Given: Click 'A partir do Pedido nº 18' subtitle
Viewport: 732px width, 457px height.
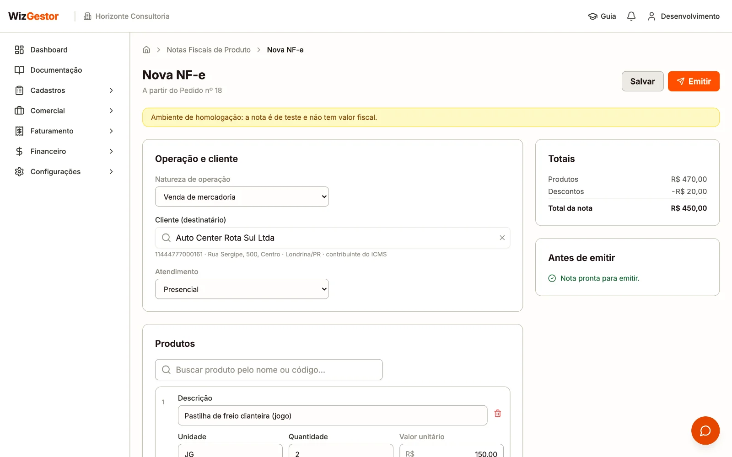Looking at the screenshot, I should [182, 90].
